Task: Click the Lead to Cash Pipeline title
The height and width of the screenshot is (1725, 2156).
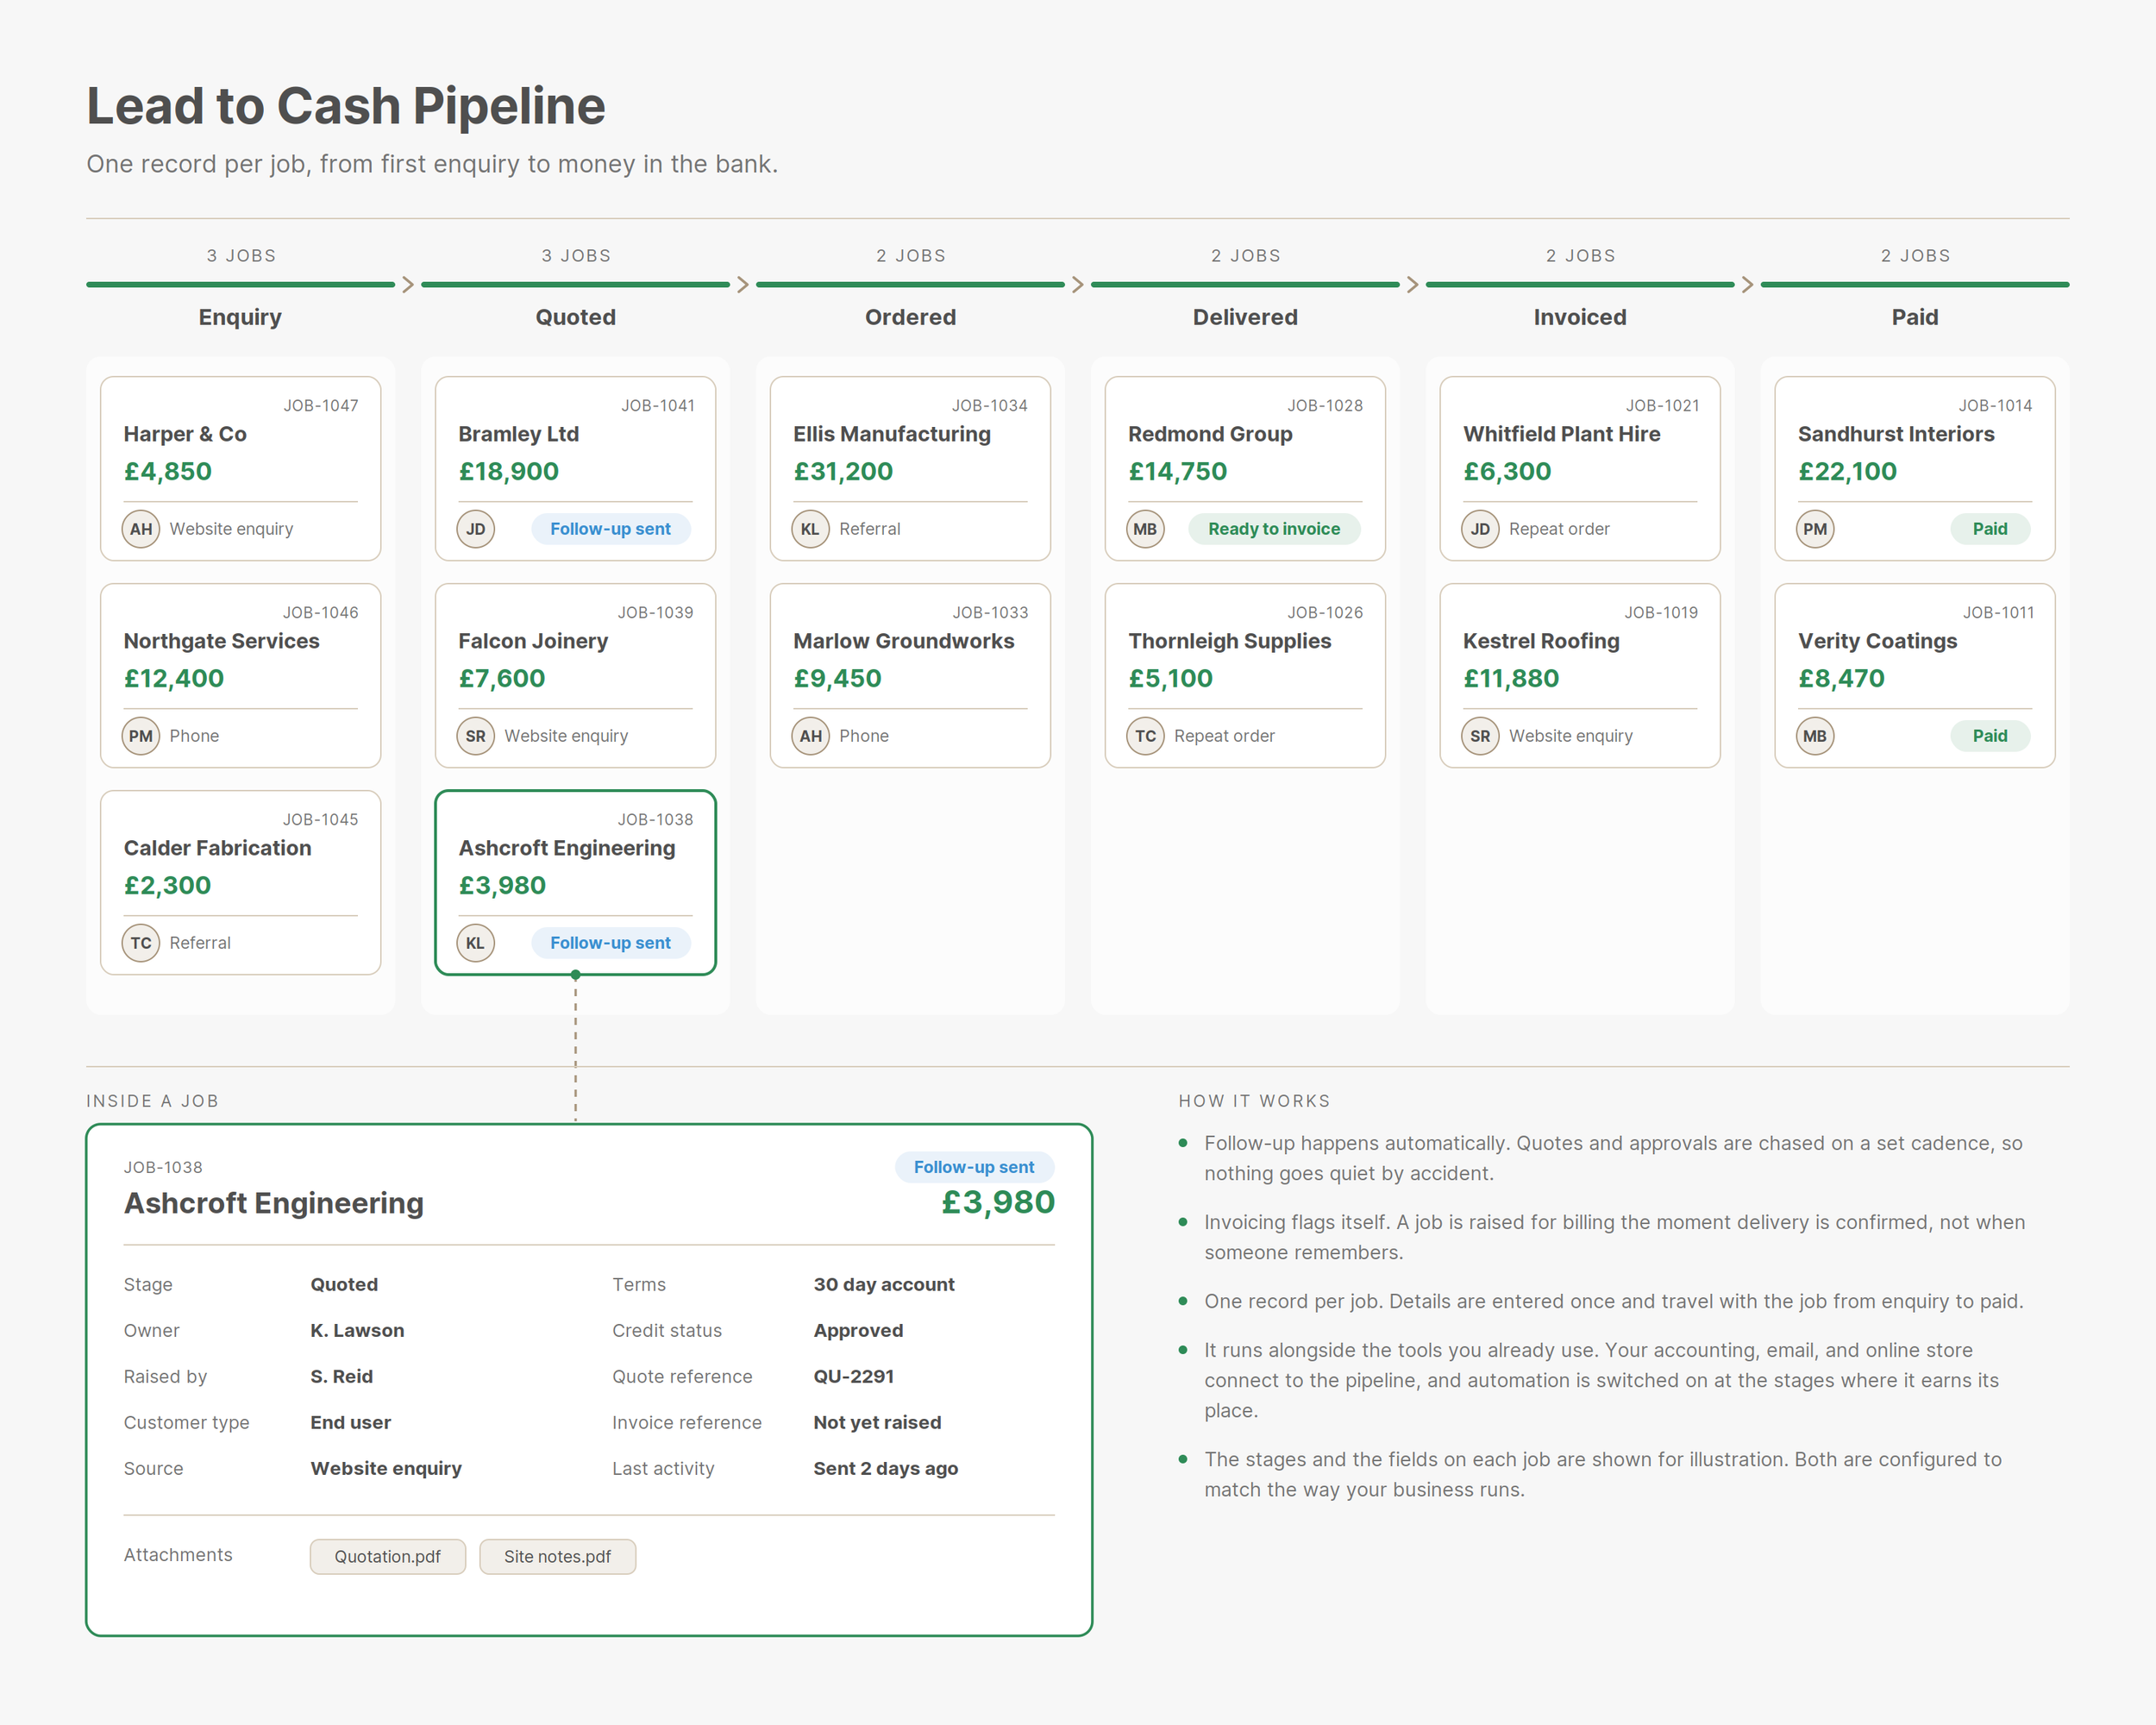Action: click(x=346, y=106)
